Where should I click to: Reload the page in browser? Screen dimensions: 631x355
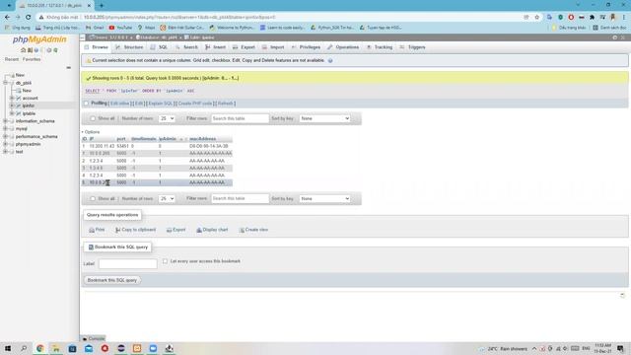(29, 18)
